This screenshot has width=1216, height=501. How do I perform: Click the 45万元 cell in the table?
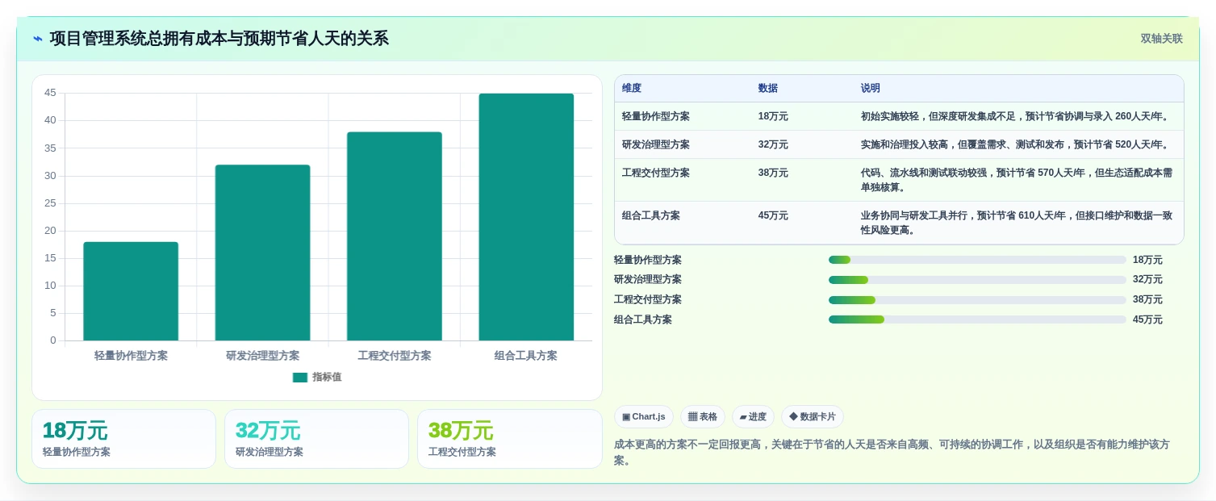point(773,216)
